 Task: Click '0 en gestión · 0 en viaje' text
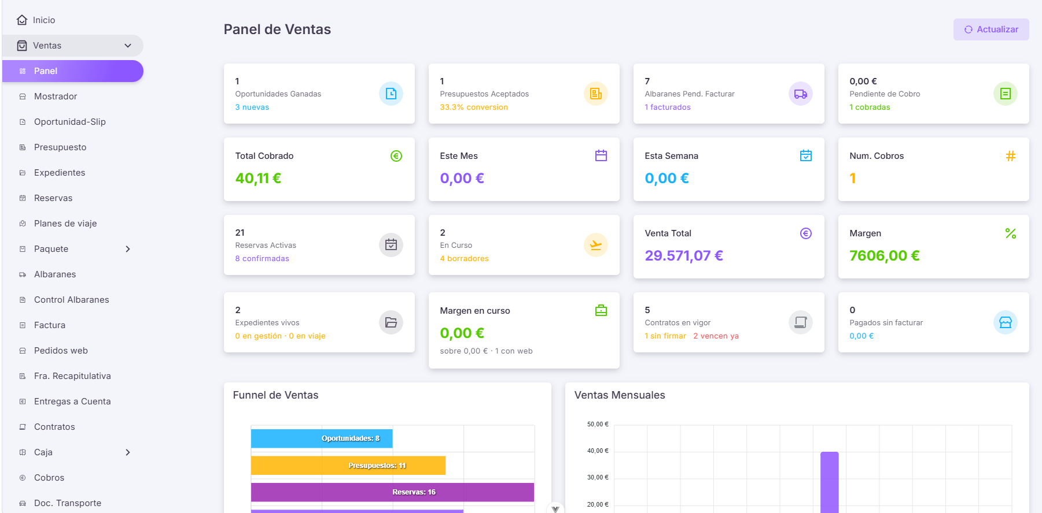280,336
